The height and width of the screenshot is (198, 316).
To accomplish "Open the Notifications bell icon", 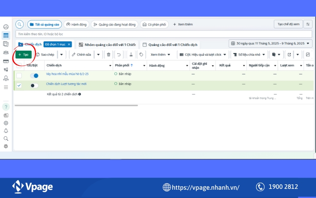I will [6, 131].
